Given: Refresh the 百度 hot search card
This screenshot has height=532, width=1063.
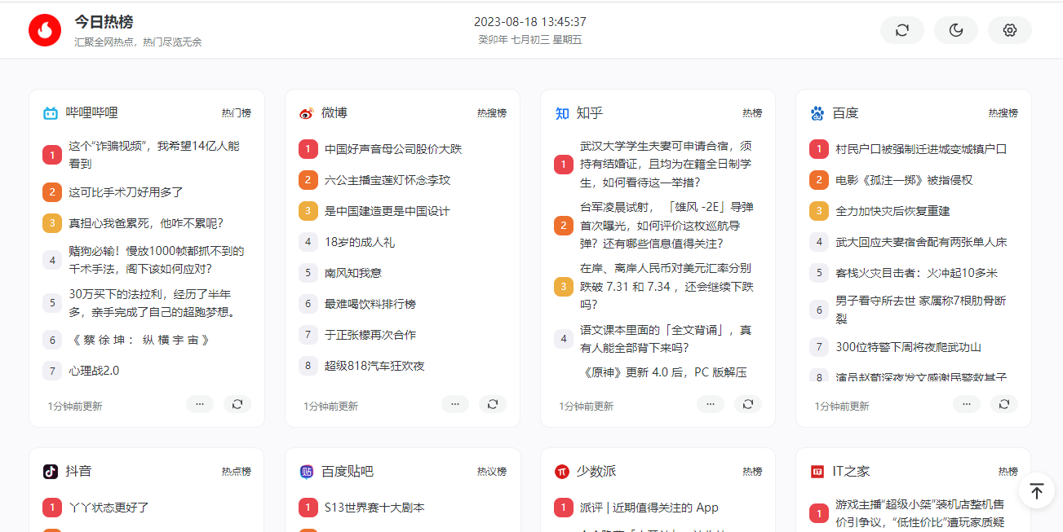Looking at the screenshot, I should coord(1004,404).
